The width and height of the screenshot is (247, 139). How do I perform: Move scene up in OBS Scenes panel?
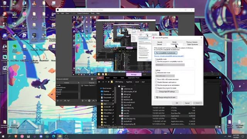pyautogui.click(x=65, y=101)
